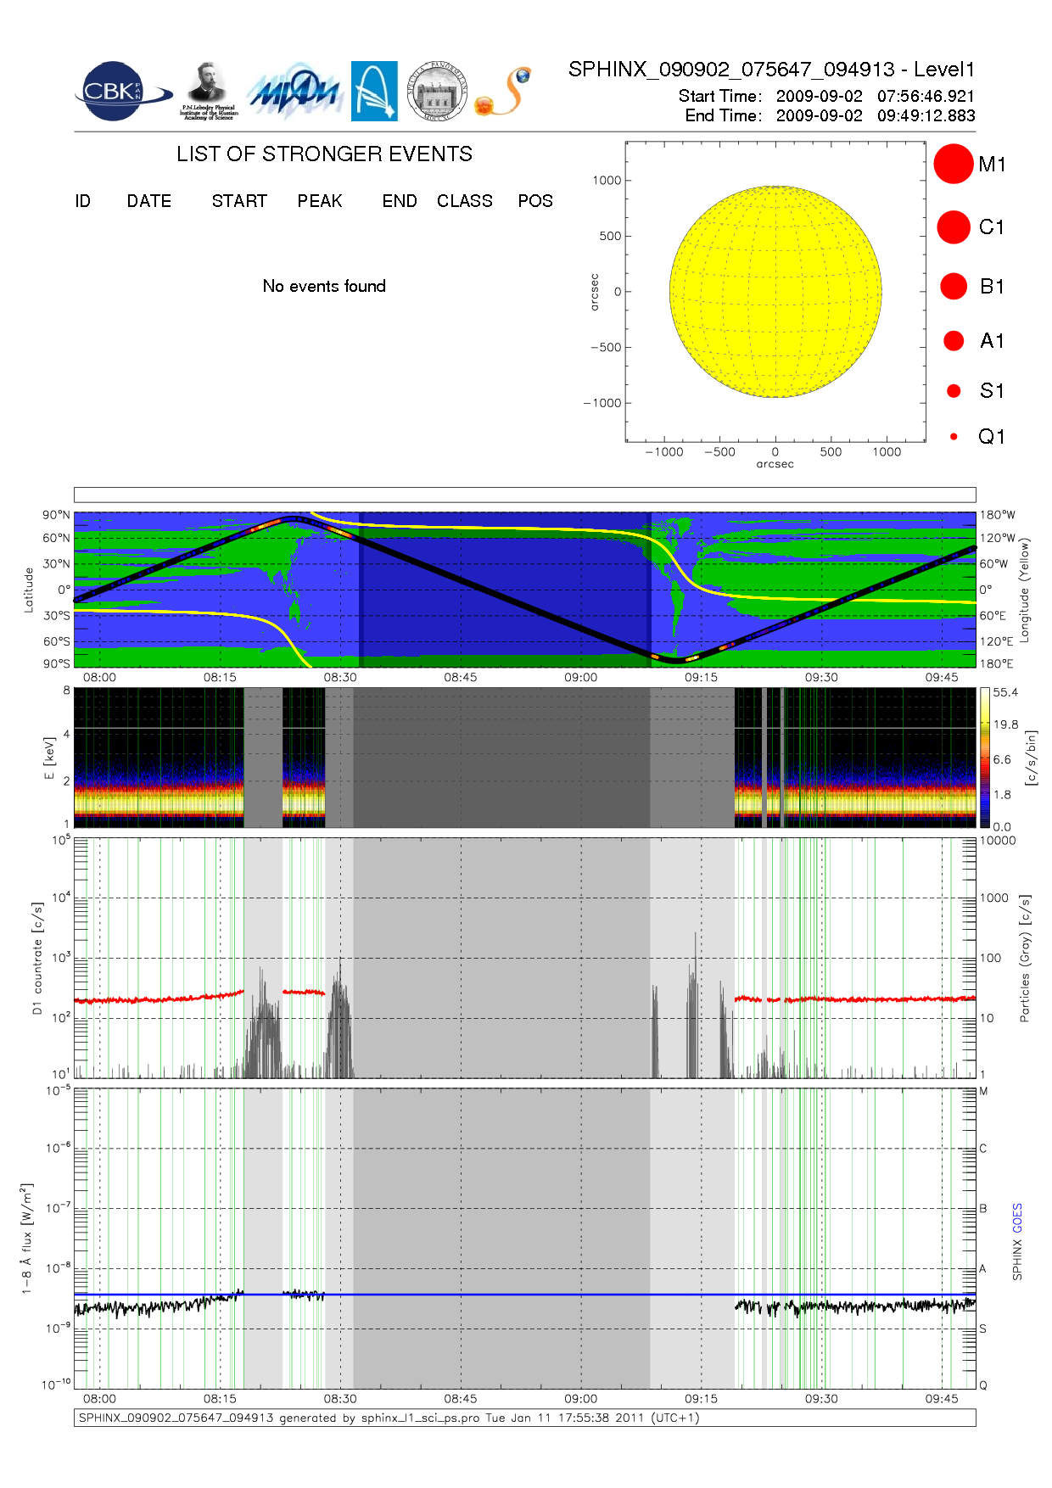Click the B1 red legend circle
1052x1488 pixels.
(x=954, y=286)
